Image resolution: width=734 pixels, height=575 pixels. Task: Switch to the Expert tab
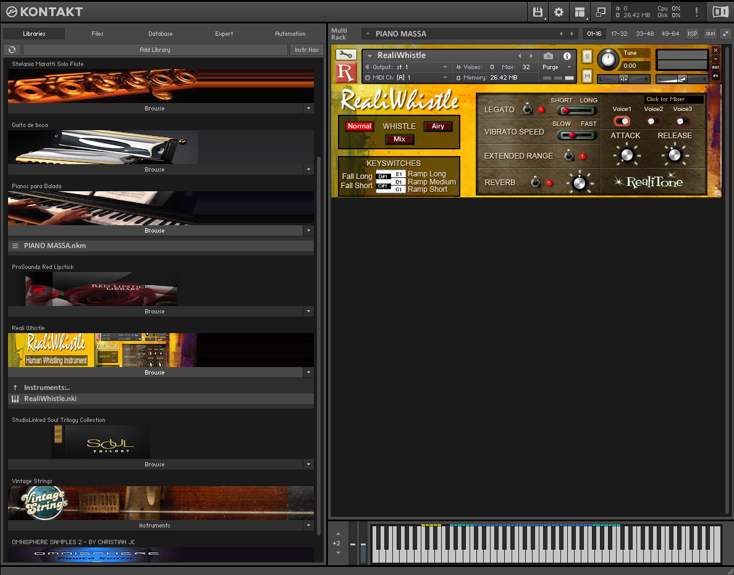tap(224, 34)
